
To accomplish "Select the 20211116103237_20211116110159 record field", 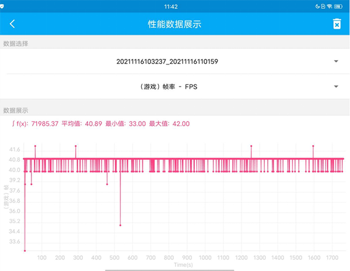I will [167, 62].
